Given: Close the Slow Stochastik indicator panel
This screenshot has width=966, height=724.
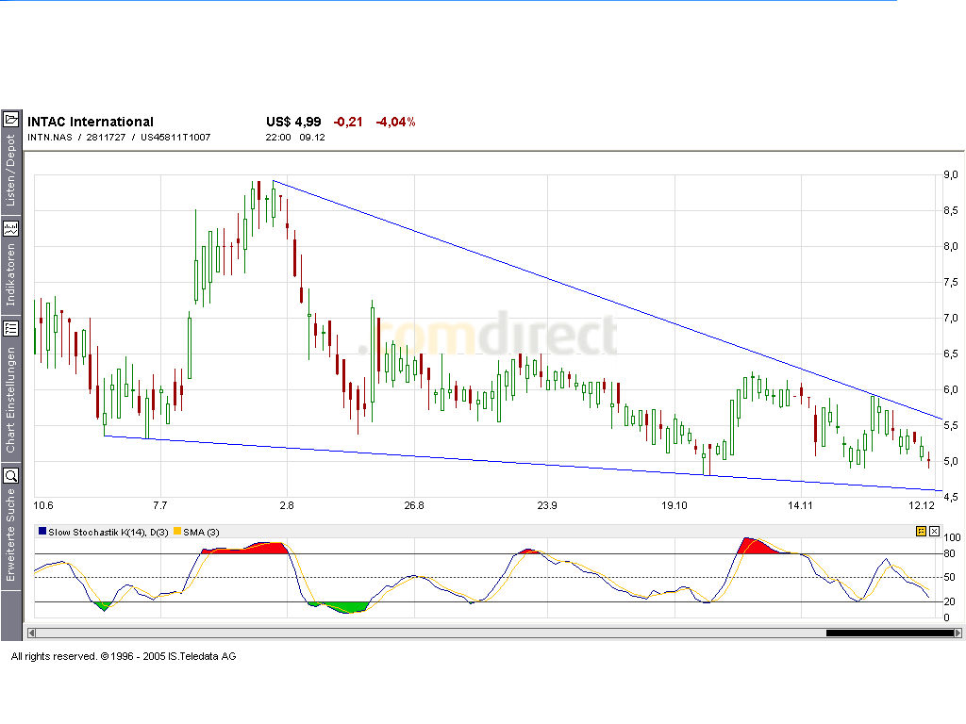Looking at the screenshot, I should point(935,532).
